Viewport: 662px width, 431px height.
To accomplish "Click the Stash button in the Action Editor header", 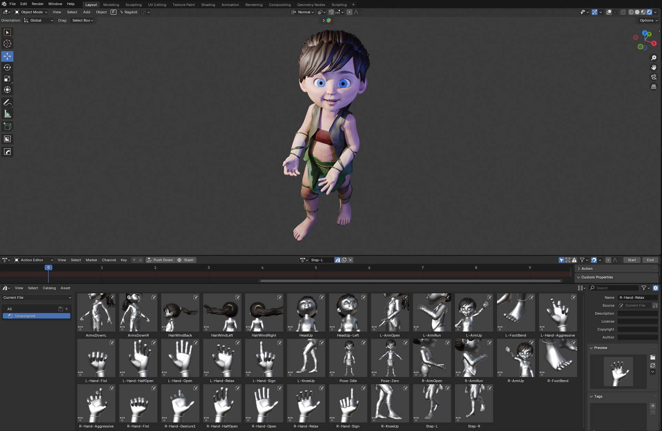I will tap(186, 260).
